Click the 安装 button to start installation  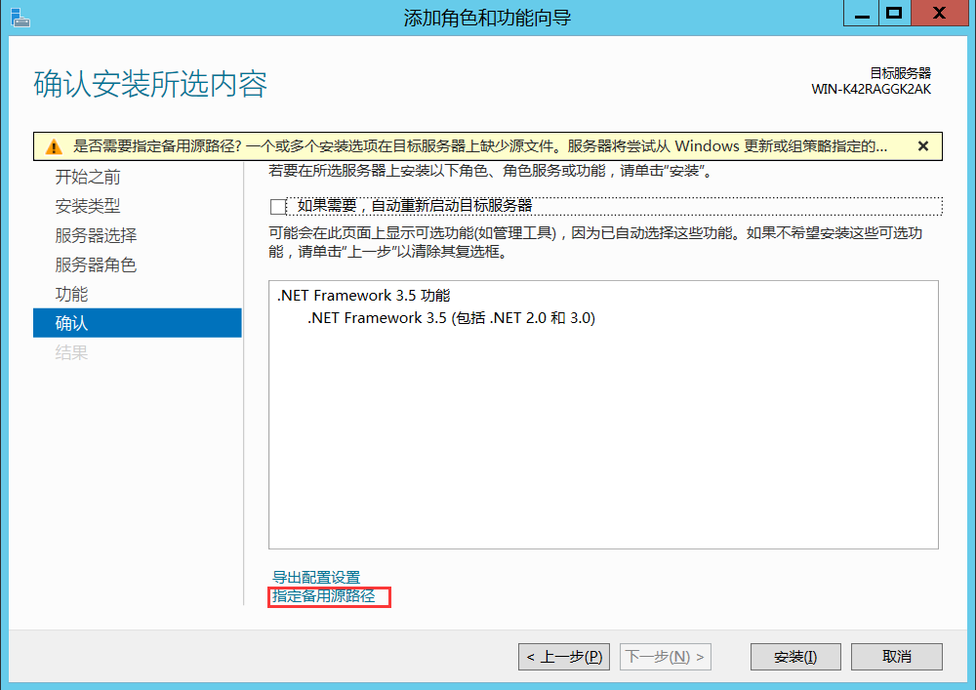794,656
